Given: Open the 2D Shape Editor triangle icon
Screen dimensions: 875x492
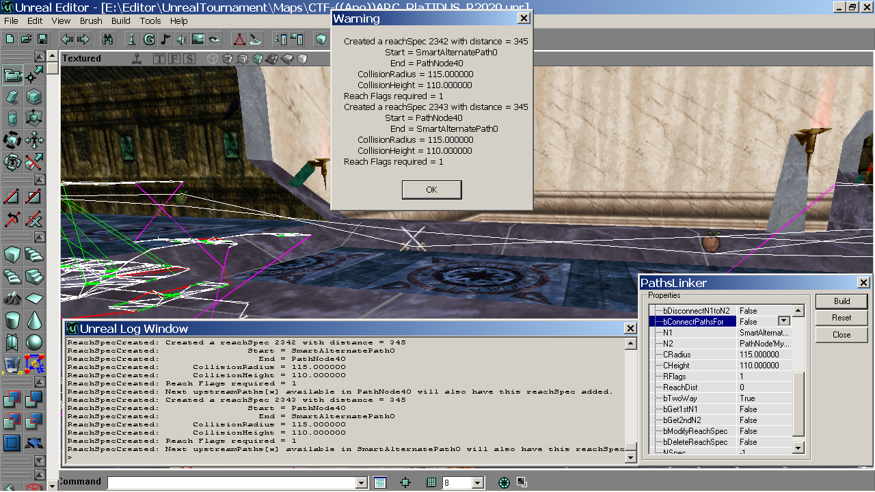Looking at the screenshot, I should 239,39.
